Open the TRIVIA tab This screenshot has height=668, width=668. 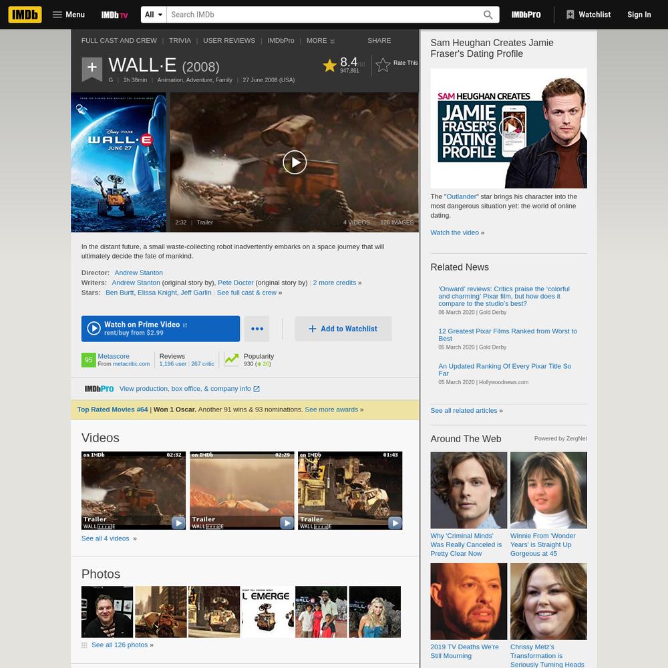(180, 41)
